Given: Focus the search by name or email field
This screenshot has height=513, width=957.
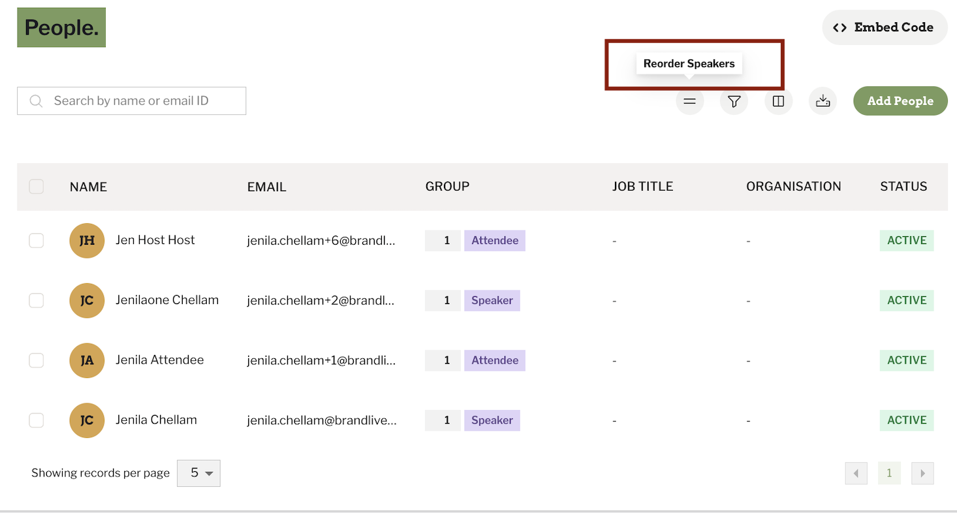Looking at the screenshot, I should pos(131,101).
